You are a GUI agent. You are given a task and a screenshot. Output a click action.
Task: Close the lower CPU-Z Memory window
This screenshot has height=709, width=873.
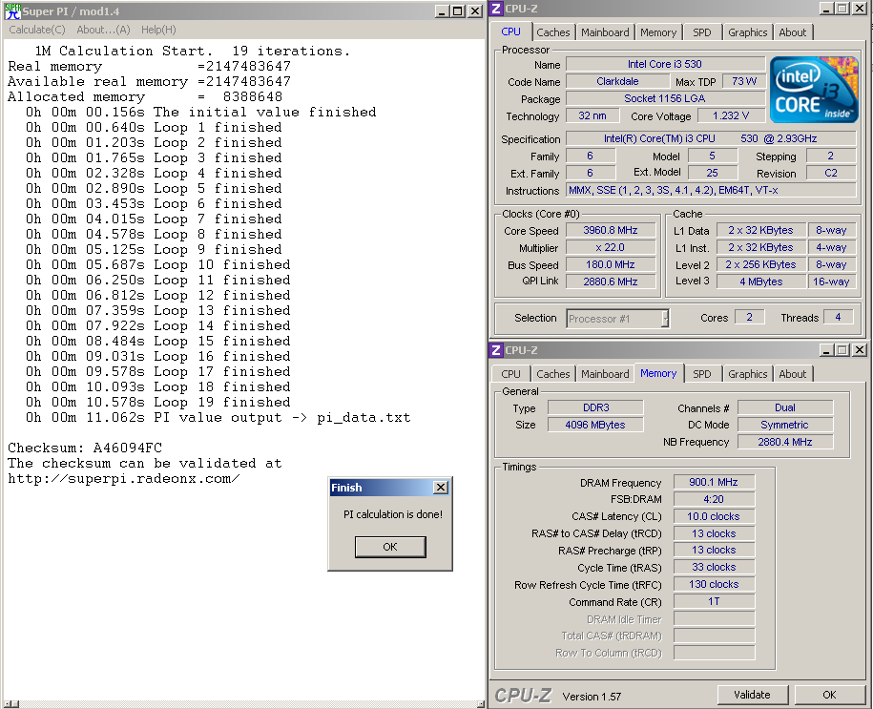click(859, 350)
